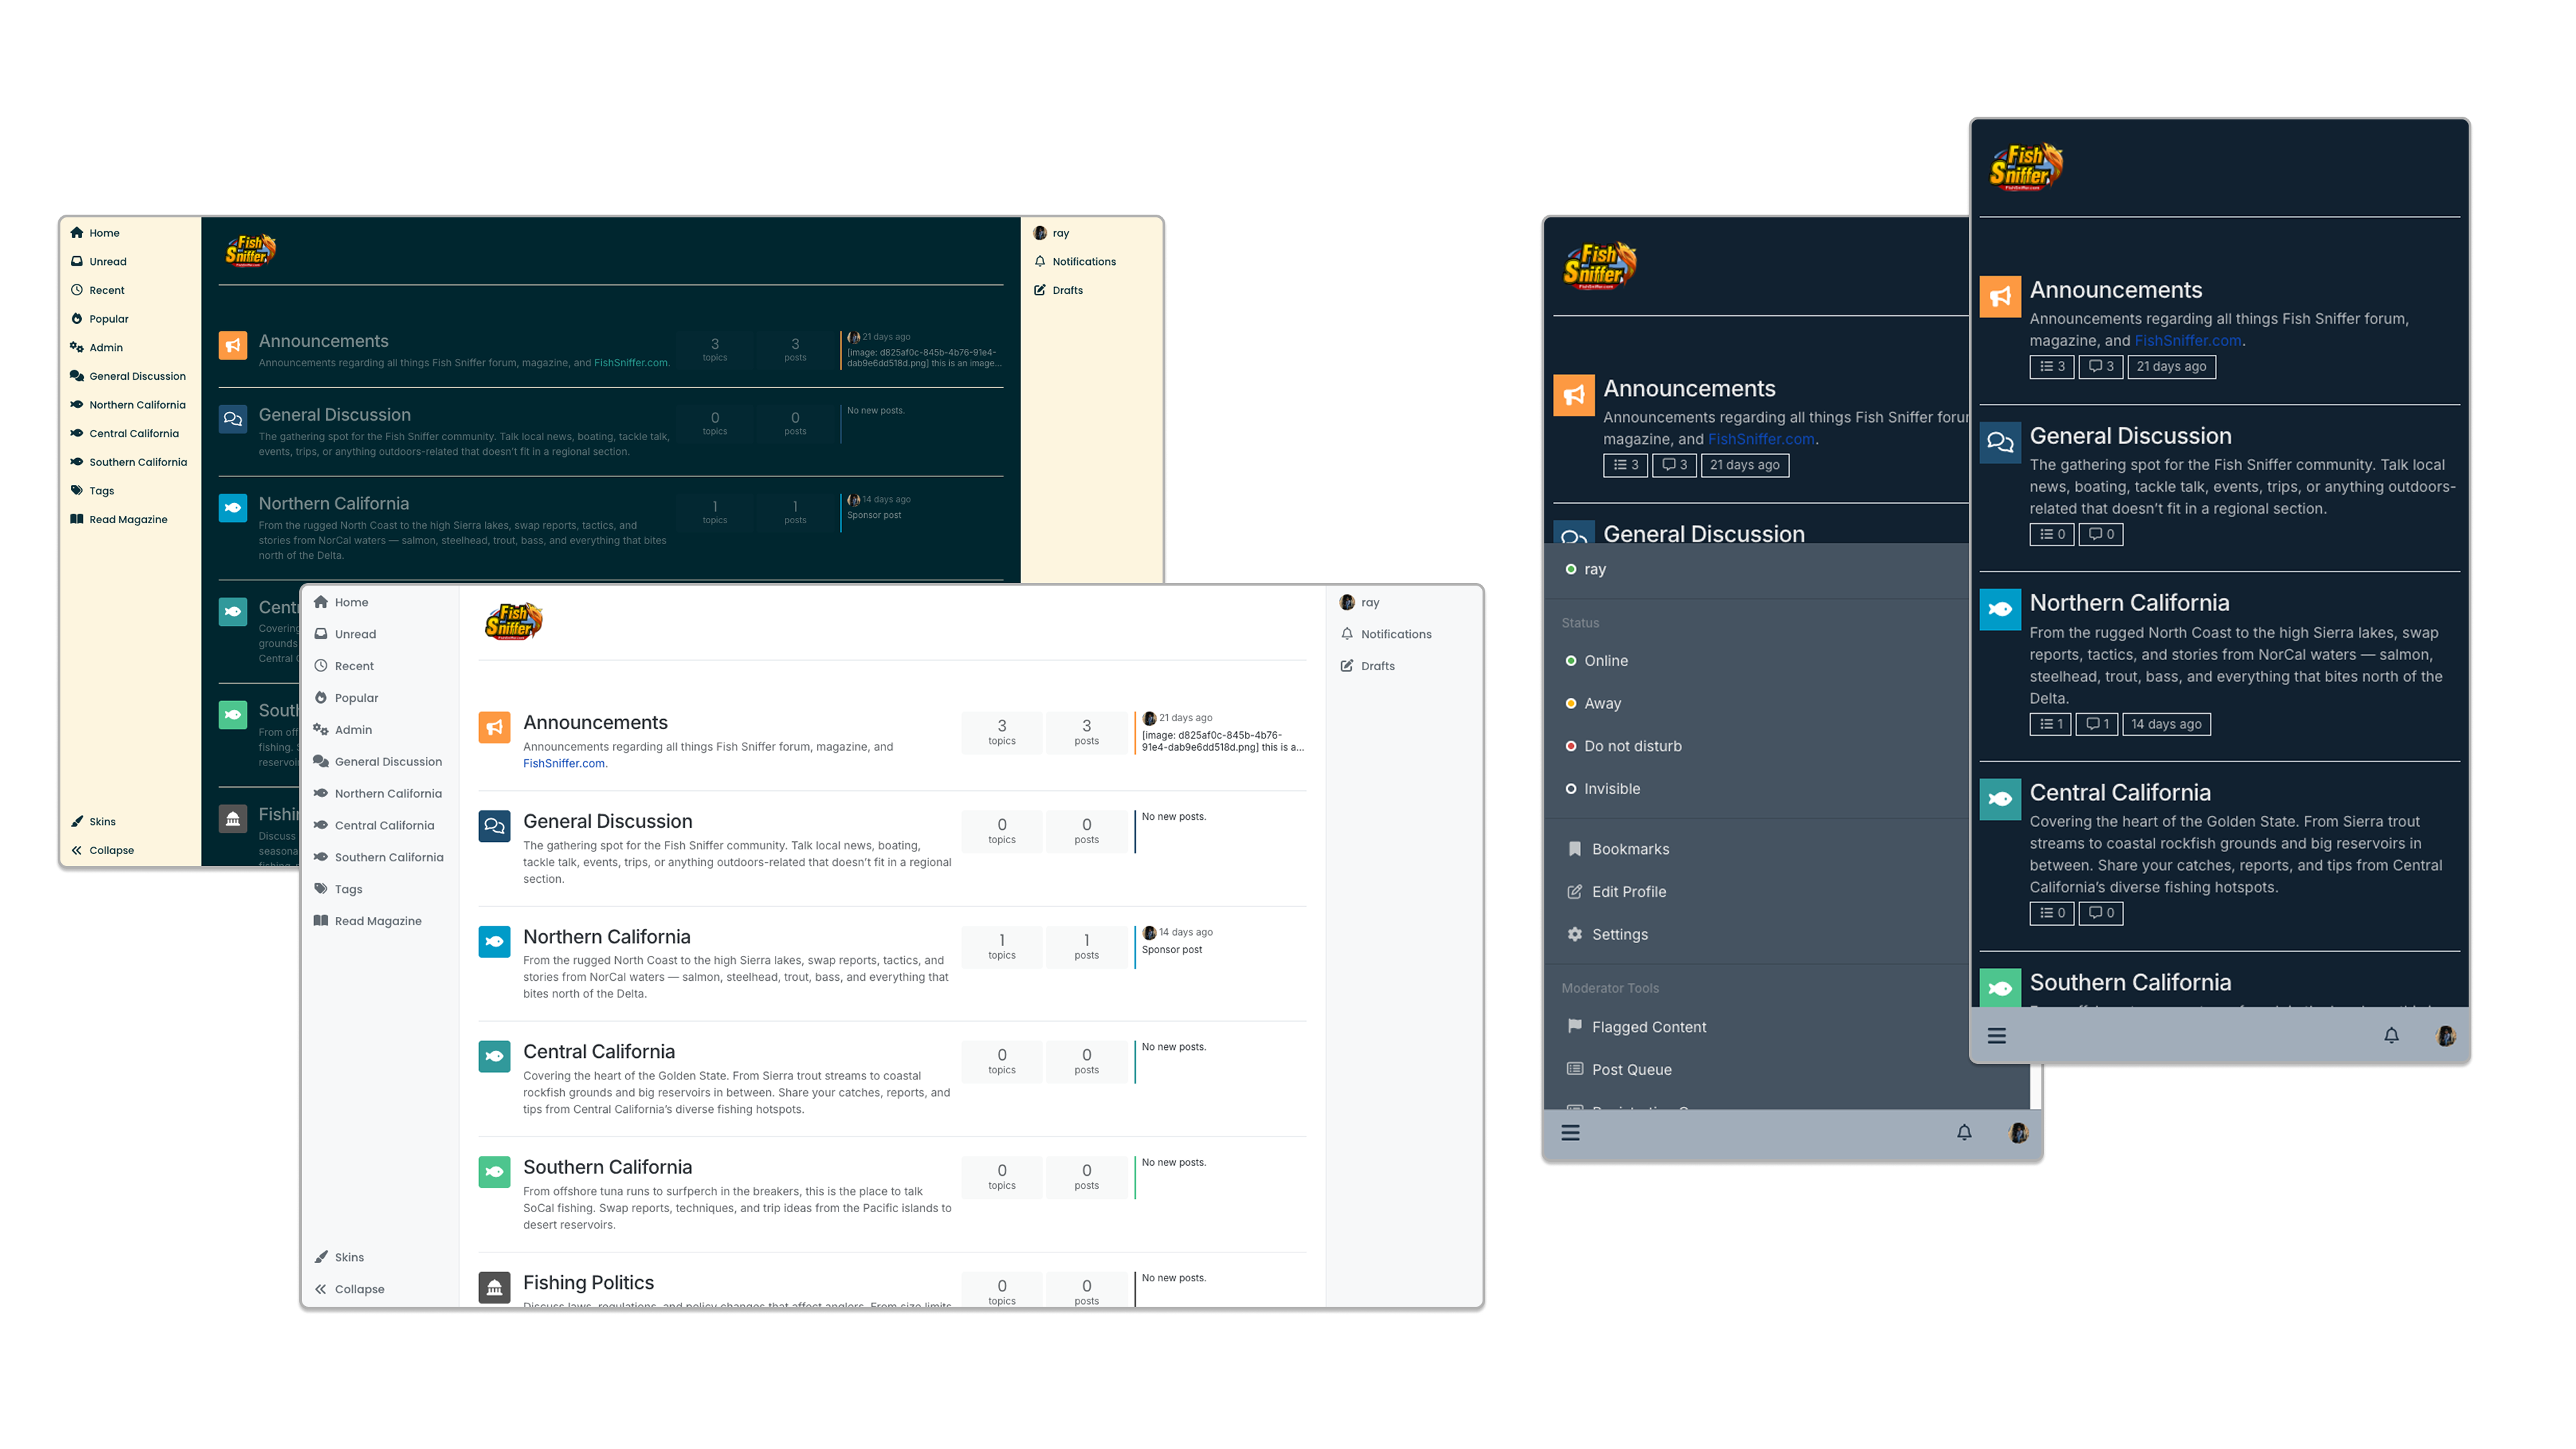
Task: Click bell icon in front mobile panel
Action: click(x=2391, y=1036)
